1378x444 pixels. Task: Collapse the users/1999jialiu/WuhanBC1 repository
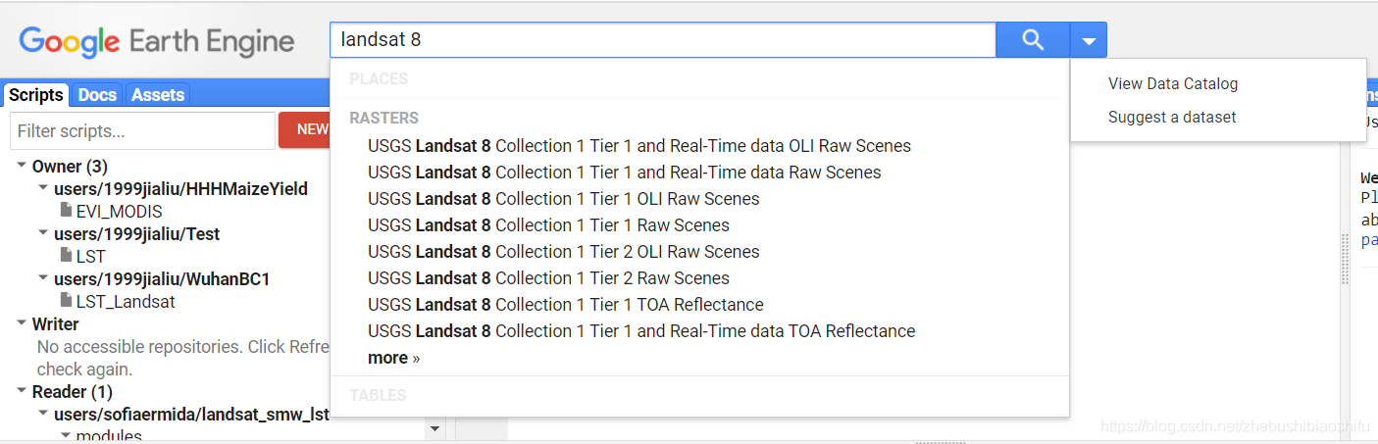(43, 278)
